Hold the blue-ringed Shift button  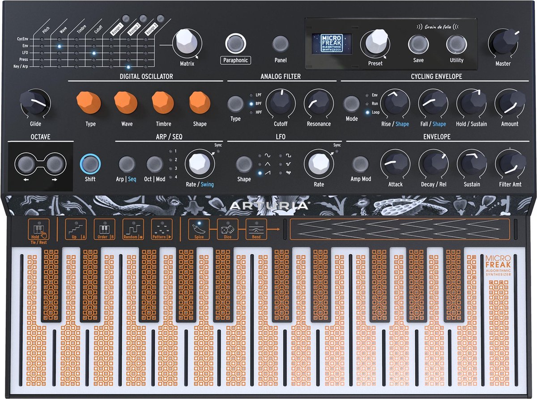(90, 164)
